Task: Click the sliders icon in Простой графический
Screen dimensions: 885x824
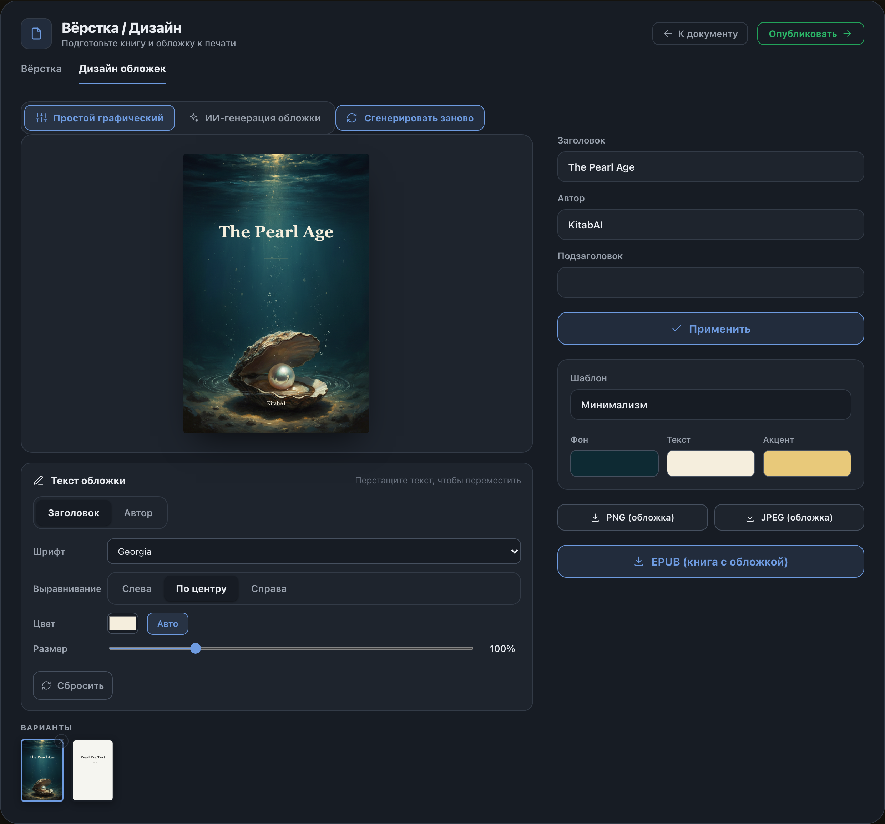Action: click(41, 118)
